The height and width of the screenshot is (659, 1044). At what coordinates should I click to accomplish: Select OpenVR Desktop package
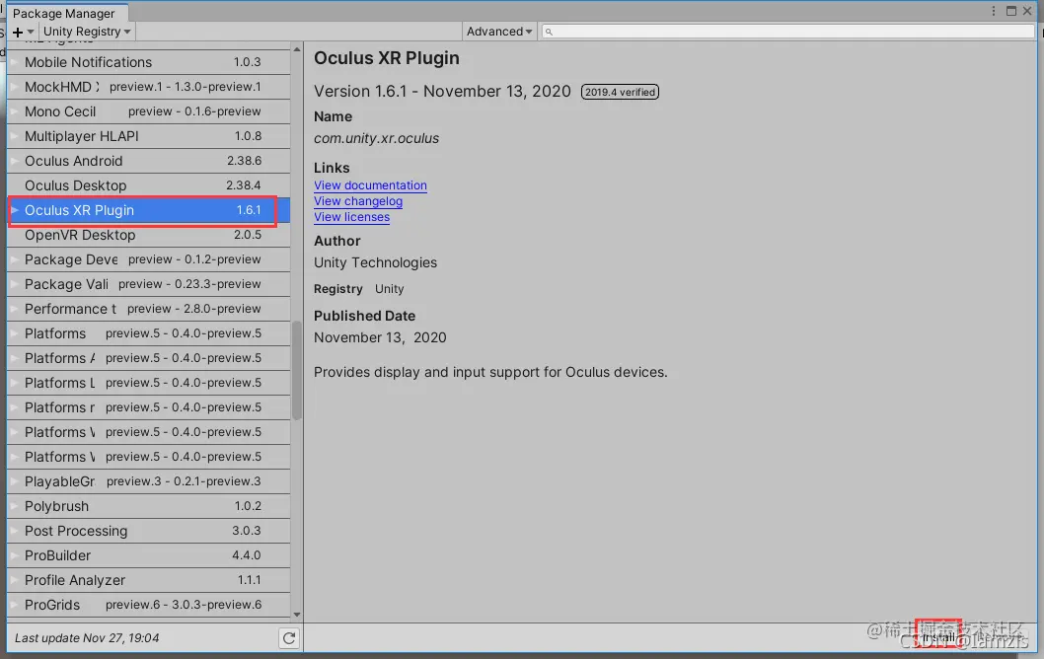coord(148,235)
